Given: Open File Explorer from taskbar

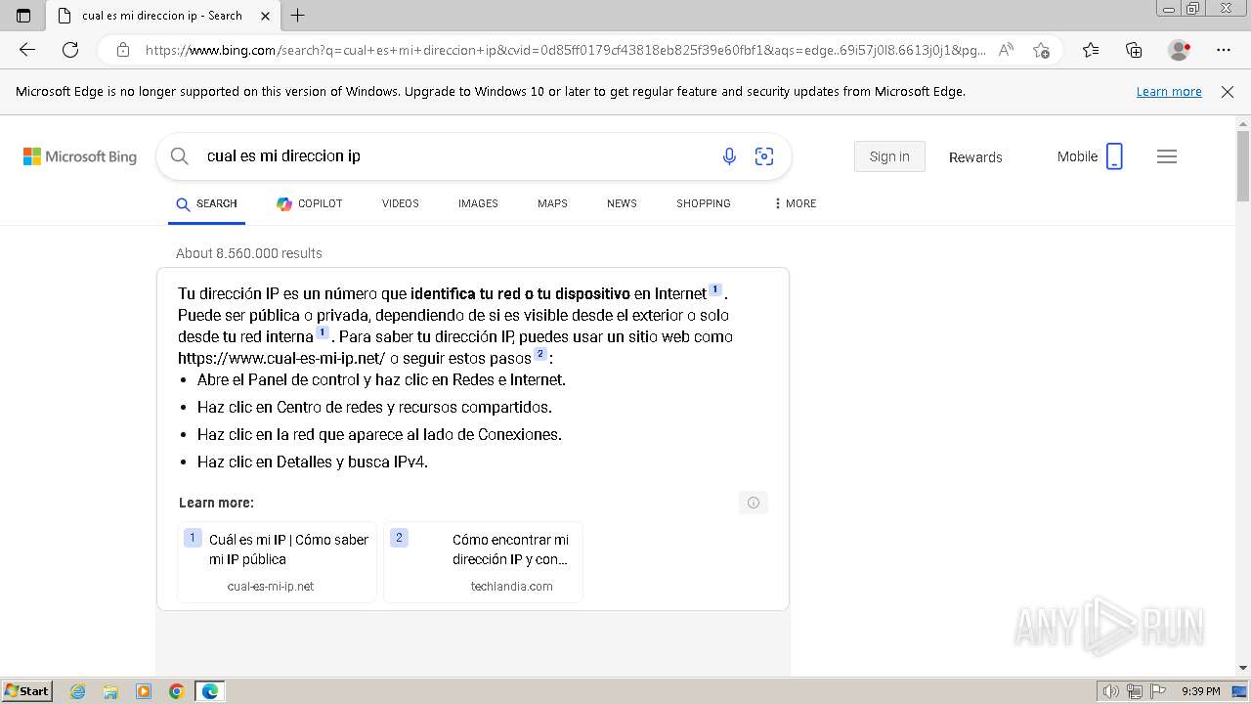Looking at the screenshot, I should pyautogui.click(x=110, y=691).
